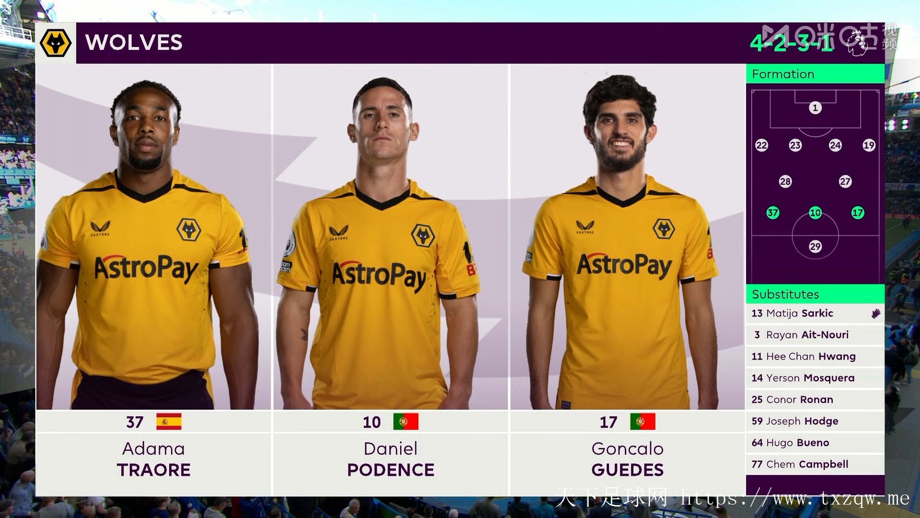Image resolution: width=920 pixels, height=518 pixels.
Task: Click Adama Traore's player photo
Action: click(x=153, y=237)
